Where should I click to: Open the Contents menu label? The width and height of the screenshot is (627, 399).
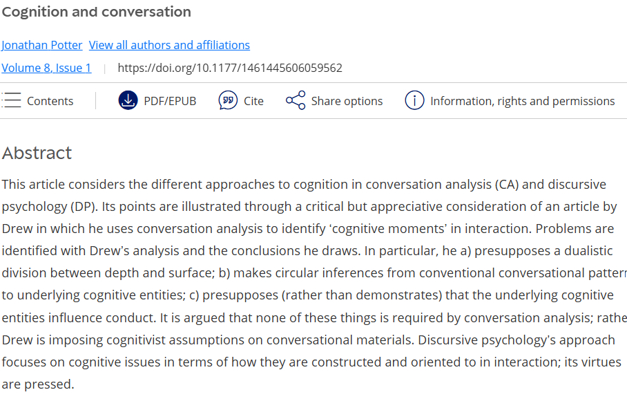tap(50, 101)
